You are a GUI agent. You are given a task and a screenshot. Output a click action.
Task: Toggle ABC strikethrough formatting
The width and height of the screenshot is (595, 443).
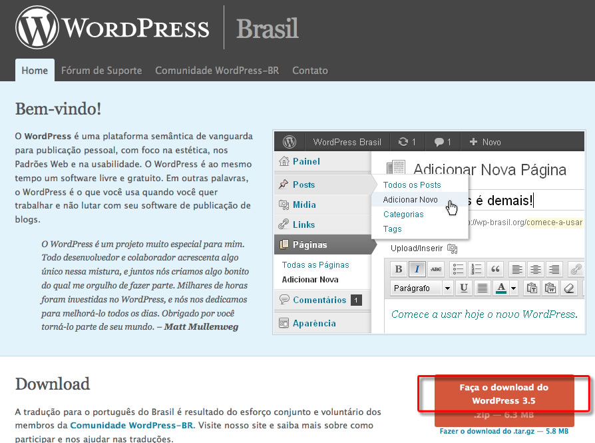pos(436,269)
